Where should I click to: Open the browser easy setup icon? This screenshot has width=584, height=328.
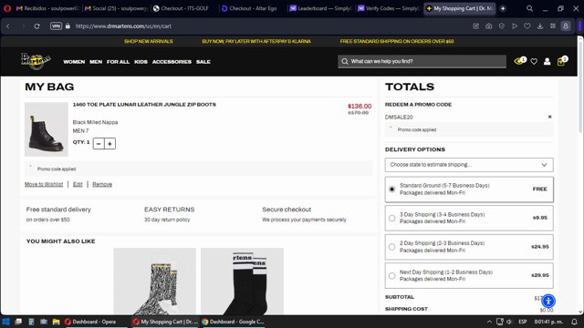click(553, 26)
